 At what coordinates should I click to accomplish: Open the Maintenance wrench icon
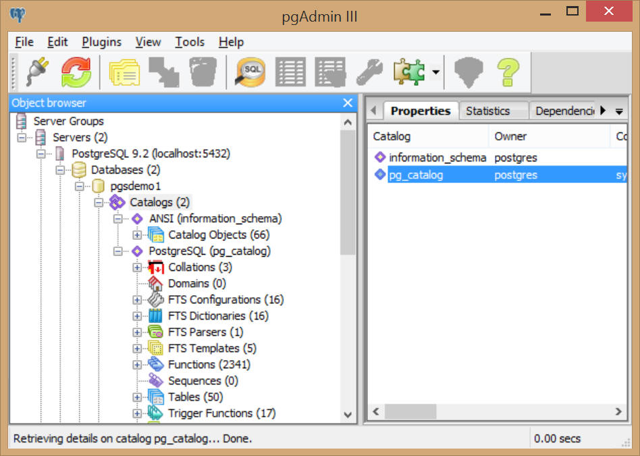click(369, 72)
